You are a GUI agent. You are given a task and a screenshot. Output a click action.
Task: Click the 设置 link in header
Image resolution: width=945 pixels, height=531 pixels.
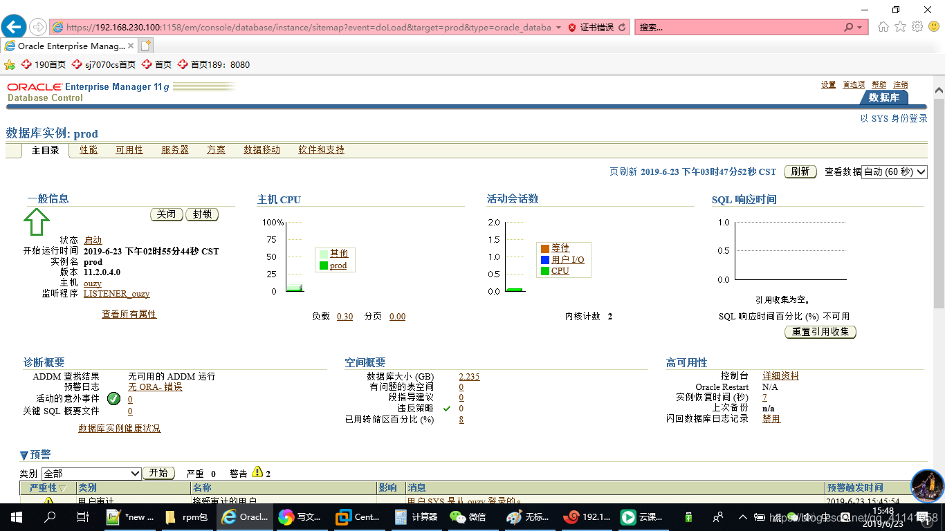point(829,84)
